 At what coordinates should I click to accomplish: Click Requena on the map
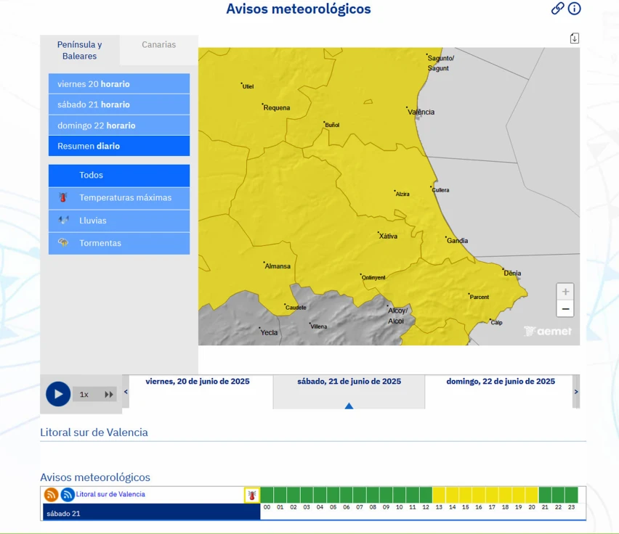(x=277, y=107)
